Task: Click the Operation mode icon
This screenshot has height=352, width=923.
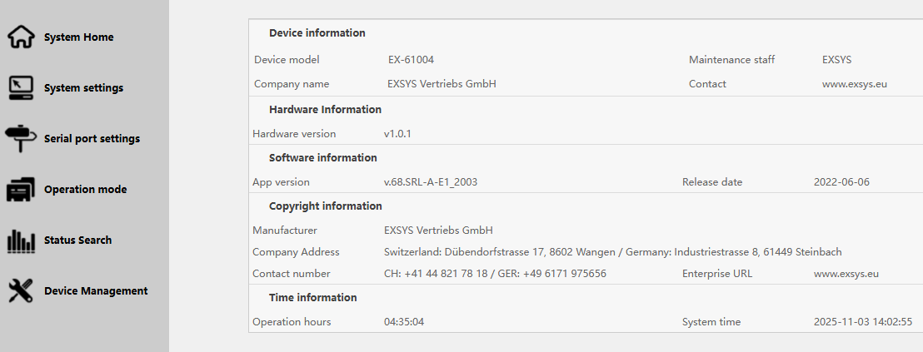Action: (x=20, y=190)
